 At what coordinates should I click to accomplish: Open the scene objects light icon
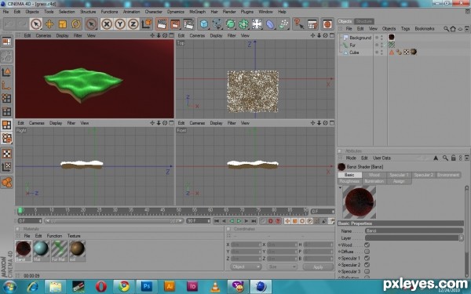[257, 24]
